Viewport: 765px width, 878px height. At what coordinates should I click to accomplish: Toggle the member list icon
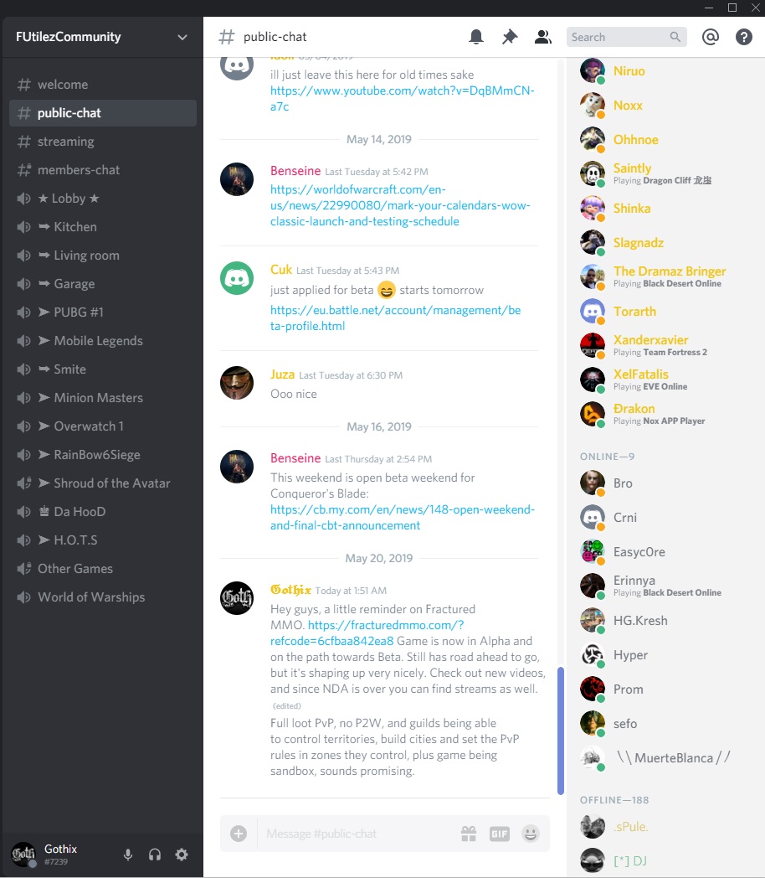[x=543, y=37]
